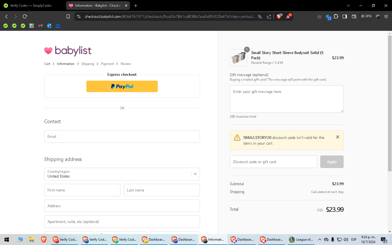Screen dimensions: 392x245
Task: Click the ESP keyboard language indicator
Action: 354,240
